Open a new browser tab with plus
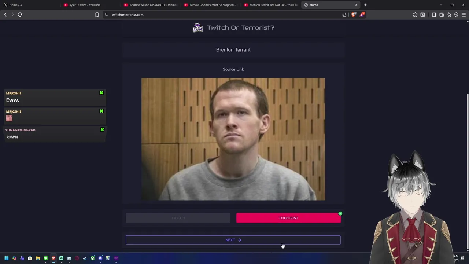The height and width of the screenshot is (264, 469). pos(365,5)
